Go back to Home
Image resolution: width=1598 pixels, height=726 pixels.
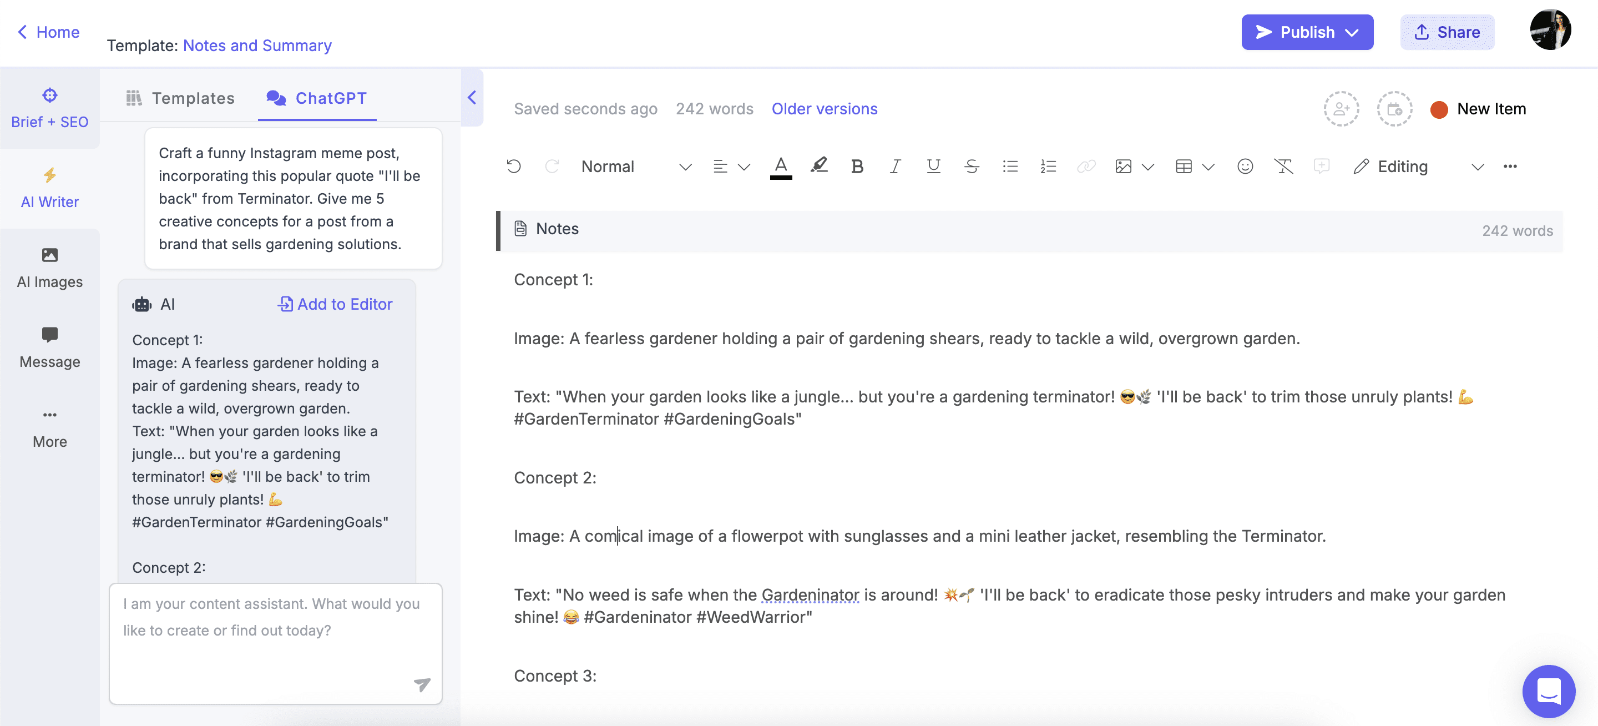[48, 32]
